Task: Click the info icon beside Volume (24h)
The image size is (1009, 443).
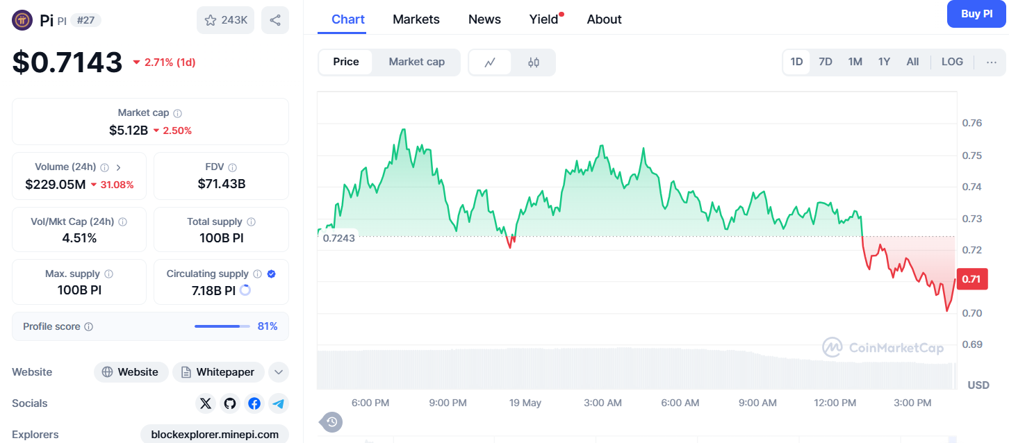Action: click(x=104, y=167)
